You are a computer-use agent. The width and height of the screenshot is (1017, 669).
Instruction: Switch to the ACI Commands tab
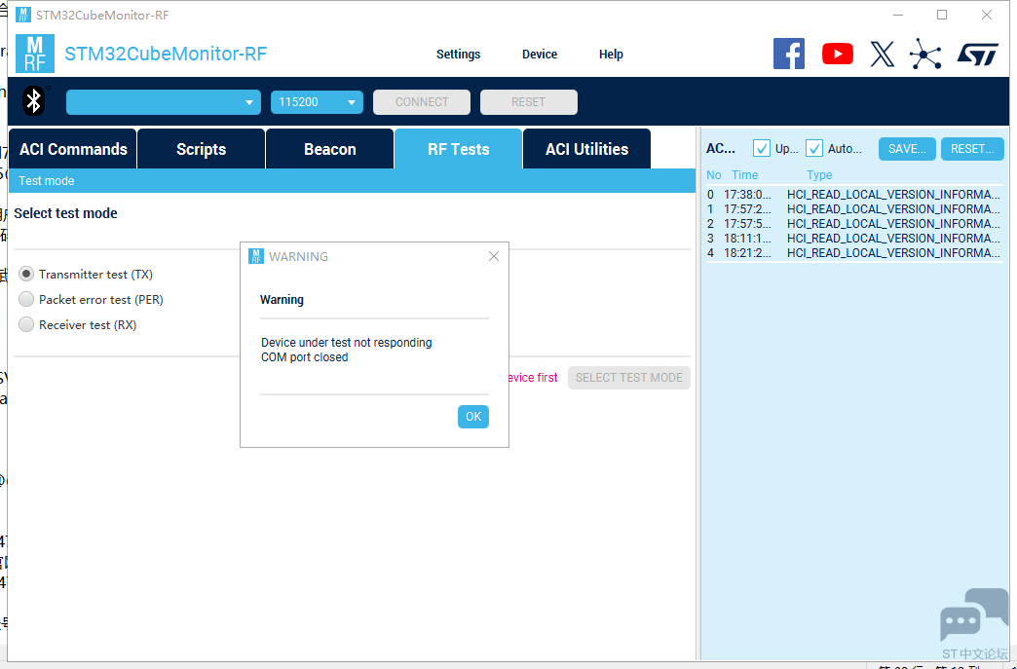73,149
